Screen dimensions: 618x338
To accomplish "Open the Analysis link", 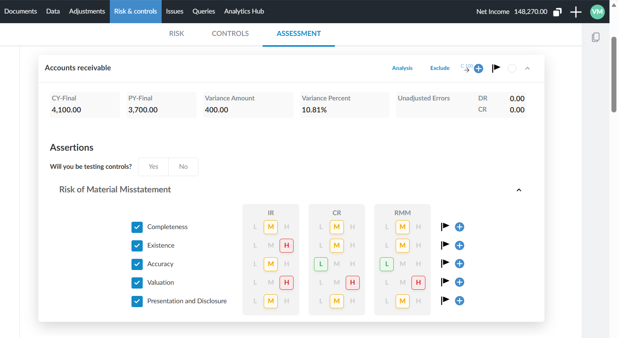I will coord(402,68).
